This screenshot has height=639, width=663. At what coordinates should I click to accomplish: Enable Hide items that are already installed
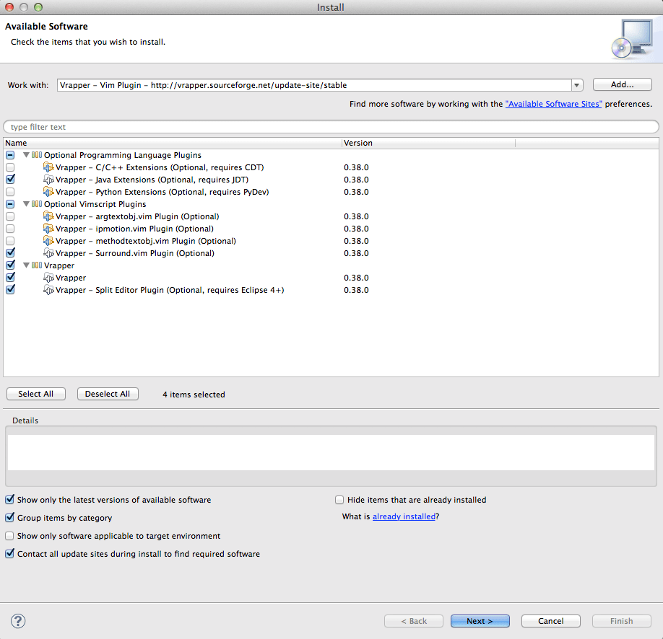(339, 500)
